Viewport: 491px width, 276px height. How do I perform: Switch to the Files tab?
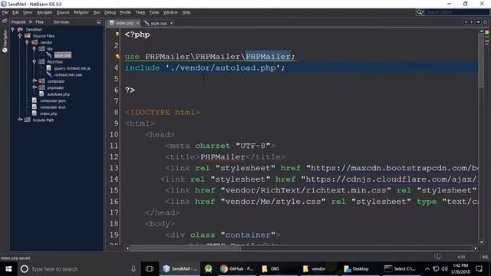[x=39, y=22]
